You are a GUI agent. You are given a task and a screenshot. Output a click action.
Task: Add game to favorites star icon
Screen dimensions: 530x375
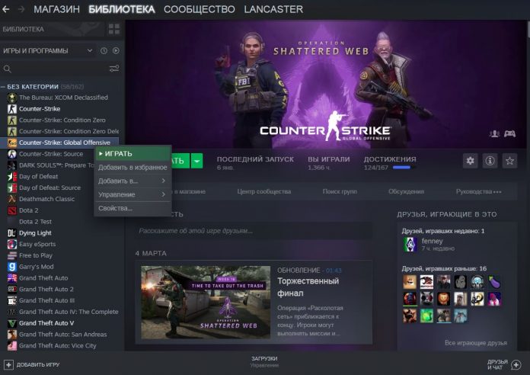[x=509, y=161]
